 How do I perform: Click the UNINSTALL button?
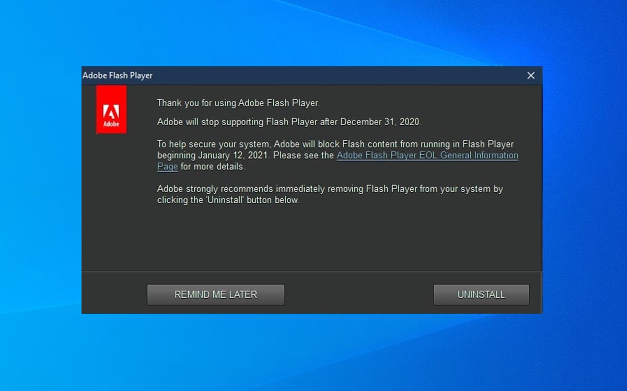(481, 295)
